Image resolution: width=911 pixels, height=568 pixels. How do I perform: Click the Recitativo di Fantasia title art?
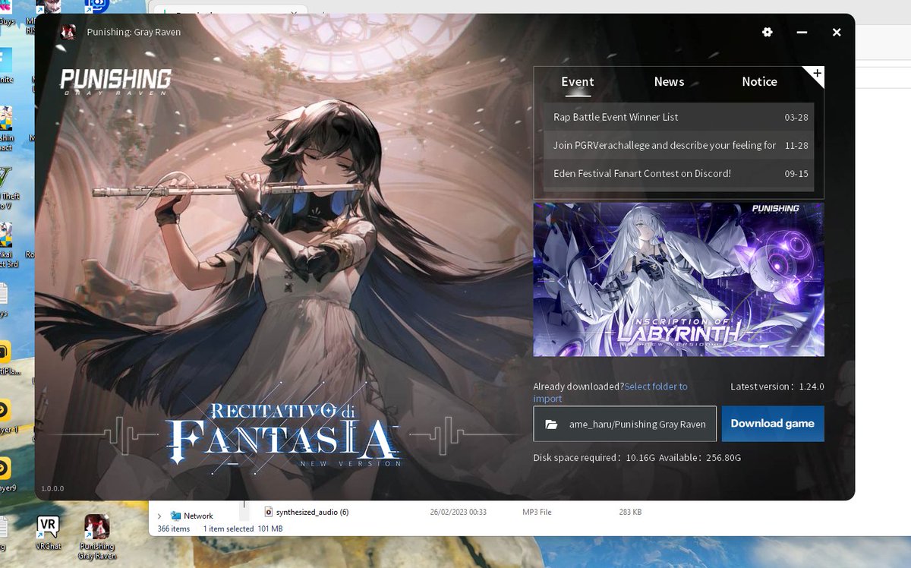point(282,435)
